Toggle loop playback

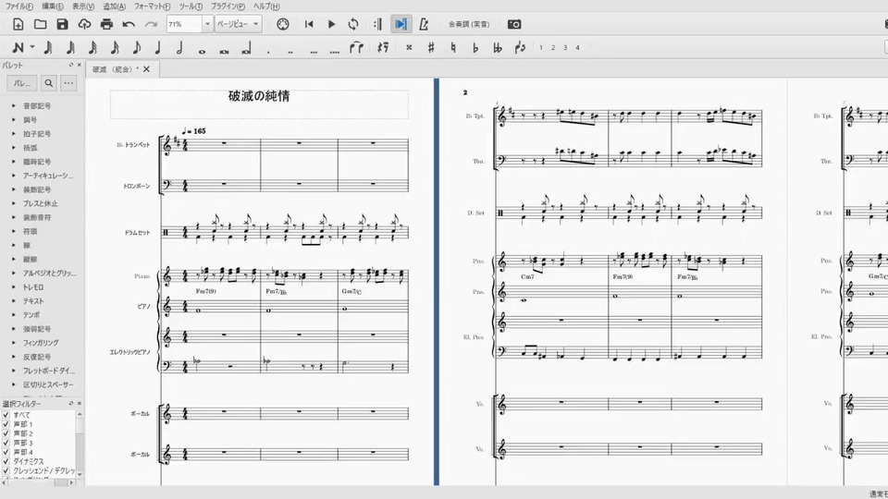[353, 24]
